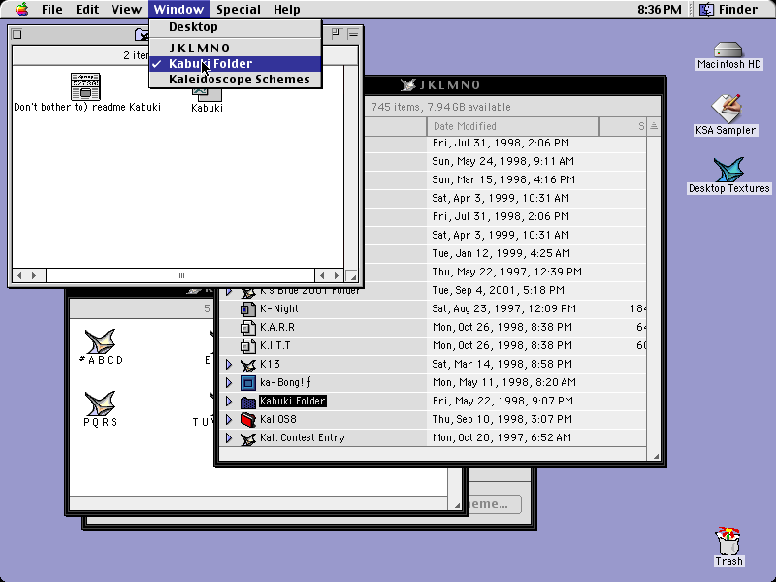Expand the K13 folder triangle
Screen dimensions: 776x582
tap(229, 365)
